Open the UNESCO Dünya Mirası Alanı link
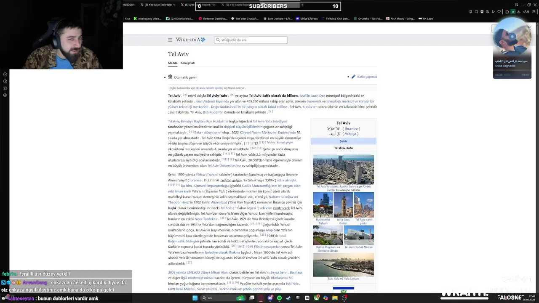The image size is (539, 303). pos(208,272)
